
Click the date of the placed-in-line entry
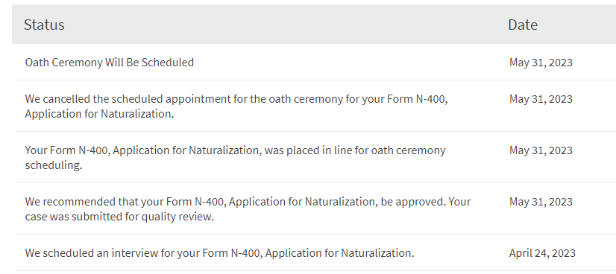click(541, 150)
